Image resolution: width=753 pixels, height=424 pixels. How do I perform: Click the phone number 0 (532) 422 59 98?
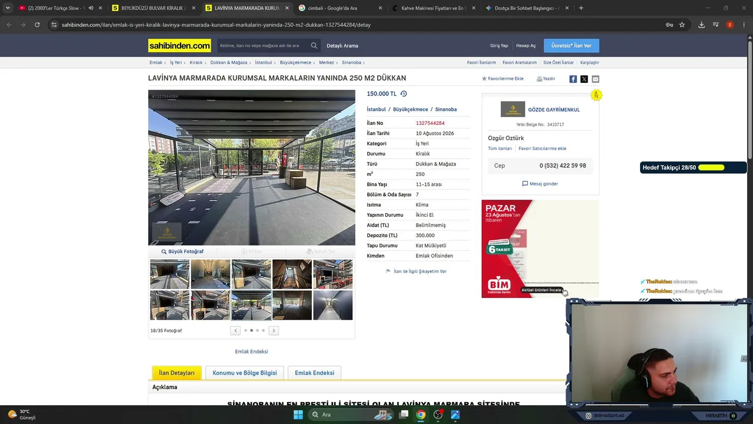(562, 165)
